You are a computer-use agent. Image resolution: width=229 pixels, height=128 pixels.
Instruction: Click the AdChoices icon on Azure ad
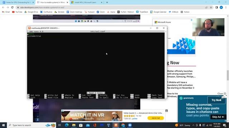192,20
